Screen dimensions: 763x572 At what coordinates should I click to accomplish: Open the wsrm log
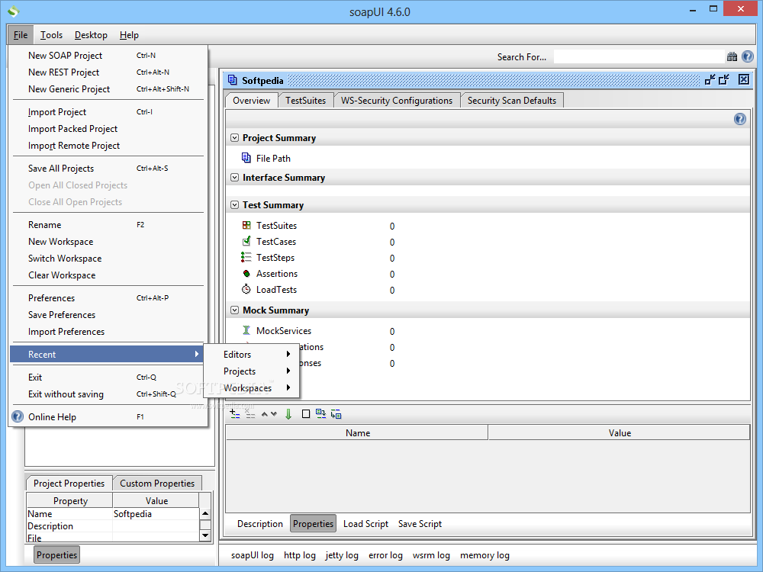point(431,555)
